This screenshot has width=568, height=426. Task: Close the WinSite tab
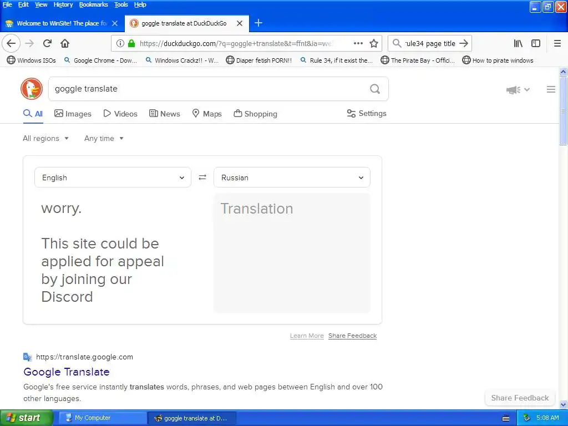coord(115,23)
